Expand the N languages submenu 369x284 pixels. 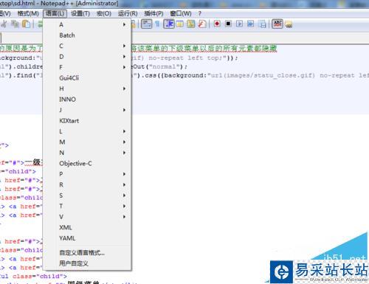tap(87, 153)
